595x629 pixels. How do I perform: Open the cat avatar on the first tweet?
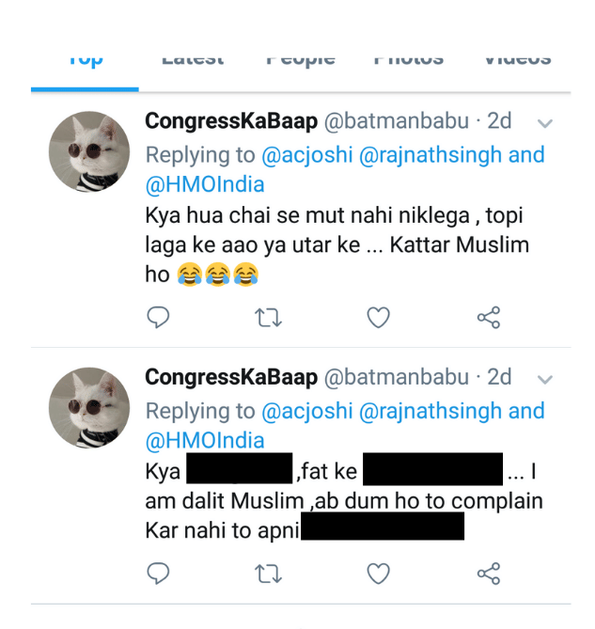[88, 151]
